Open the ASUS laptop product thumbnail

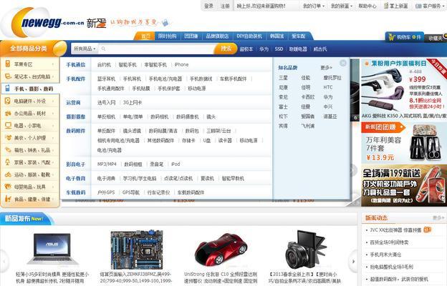[52, 249]
